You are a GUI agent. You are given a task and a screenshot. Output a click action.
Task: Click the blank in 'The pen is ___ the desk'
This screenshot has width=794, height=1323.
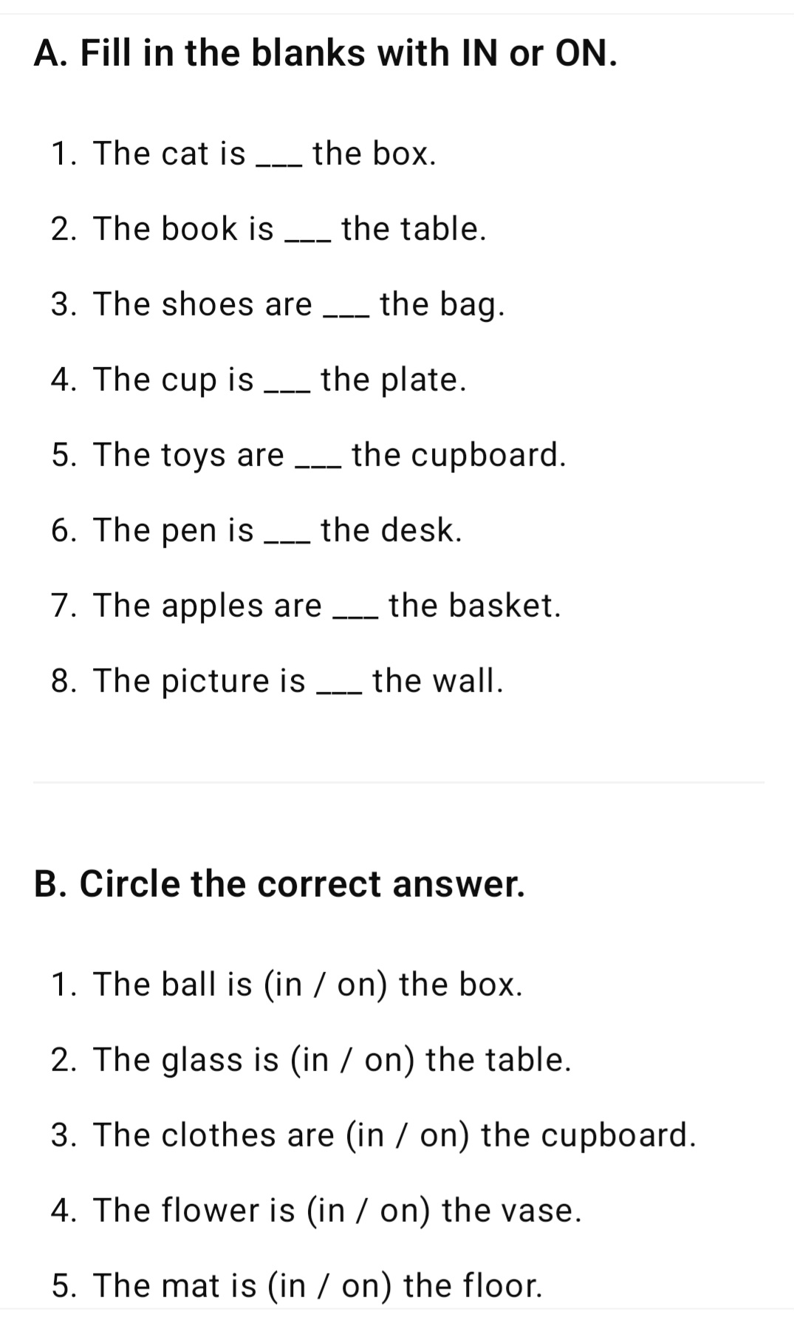point(287,541)
